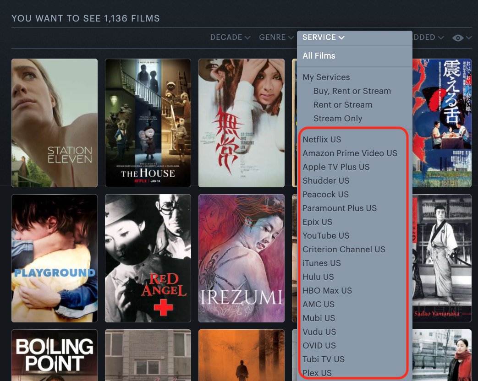This screenshot has height=381, width=478.
Task: Open the Playground film poster
Action: click(x=55, y=258)
